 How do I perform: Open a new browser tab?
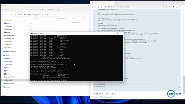point(116,3)
